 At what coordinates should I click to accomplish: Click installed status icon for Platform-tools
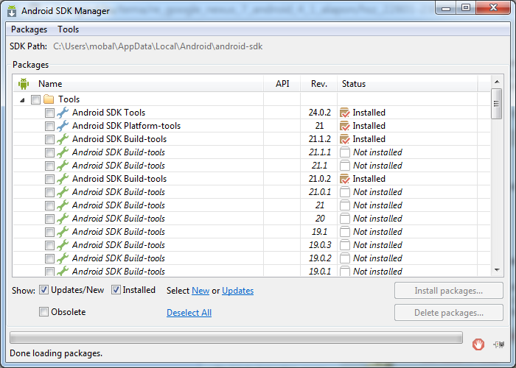pos(344,126)
